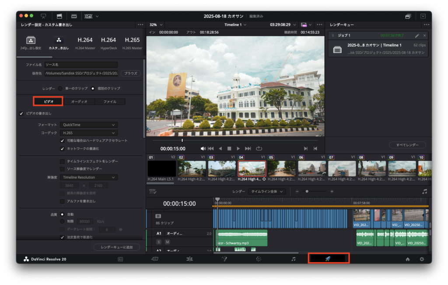Click the timeline zoom slider handle

[307, 191]
